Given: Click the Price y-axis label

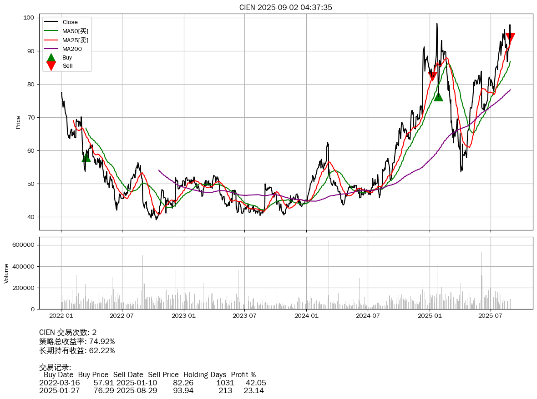Looking at the screenshot, I should pos(18,122).
